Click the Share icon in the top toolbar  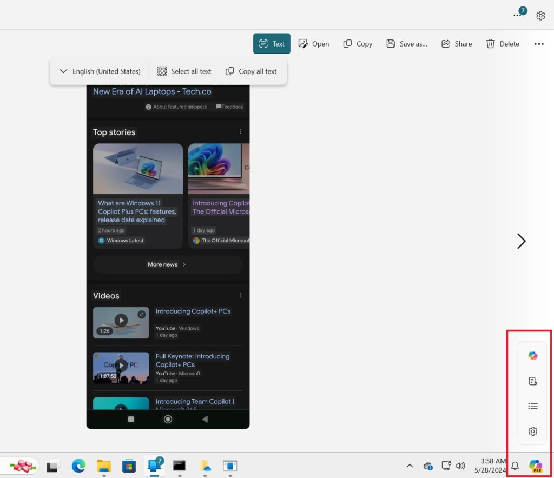pos(456,44)
